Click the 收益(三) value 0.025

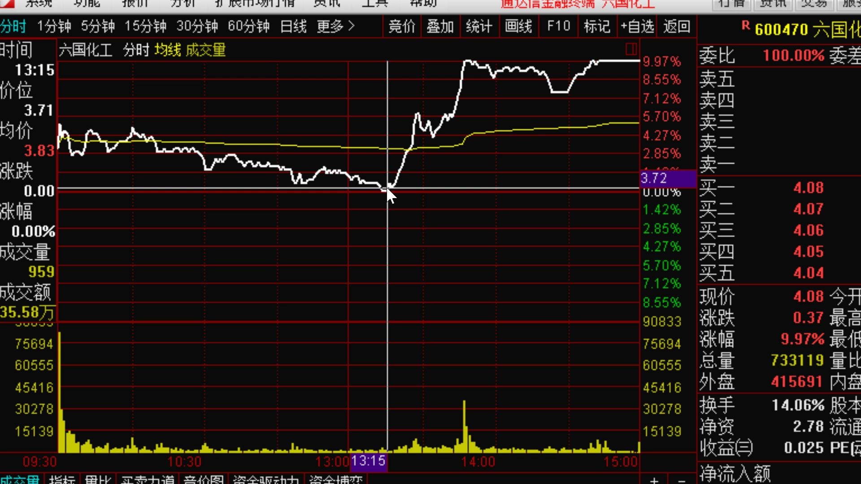coord(804,448)
